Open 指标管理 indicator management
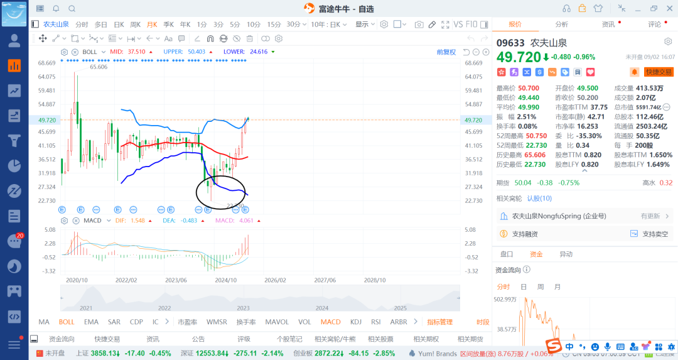Image resolution: width=678 pixels, height=360 pixels. pos(439,322)
